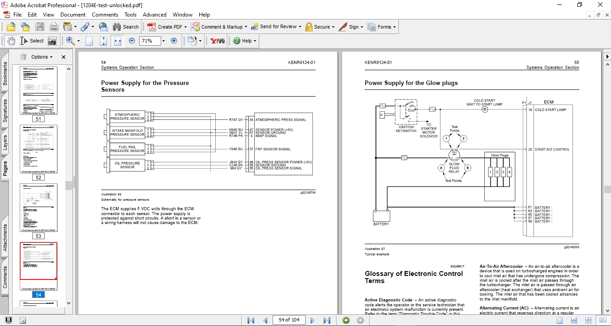The width and height of the screenshot is (611, 326).
Task: Click the Save floppy disk icon
Action: tap(40, 27)
